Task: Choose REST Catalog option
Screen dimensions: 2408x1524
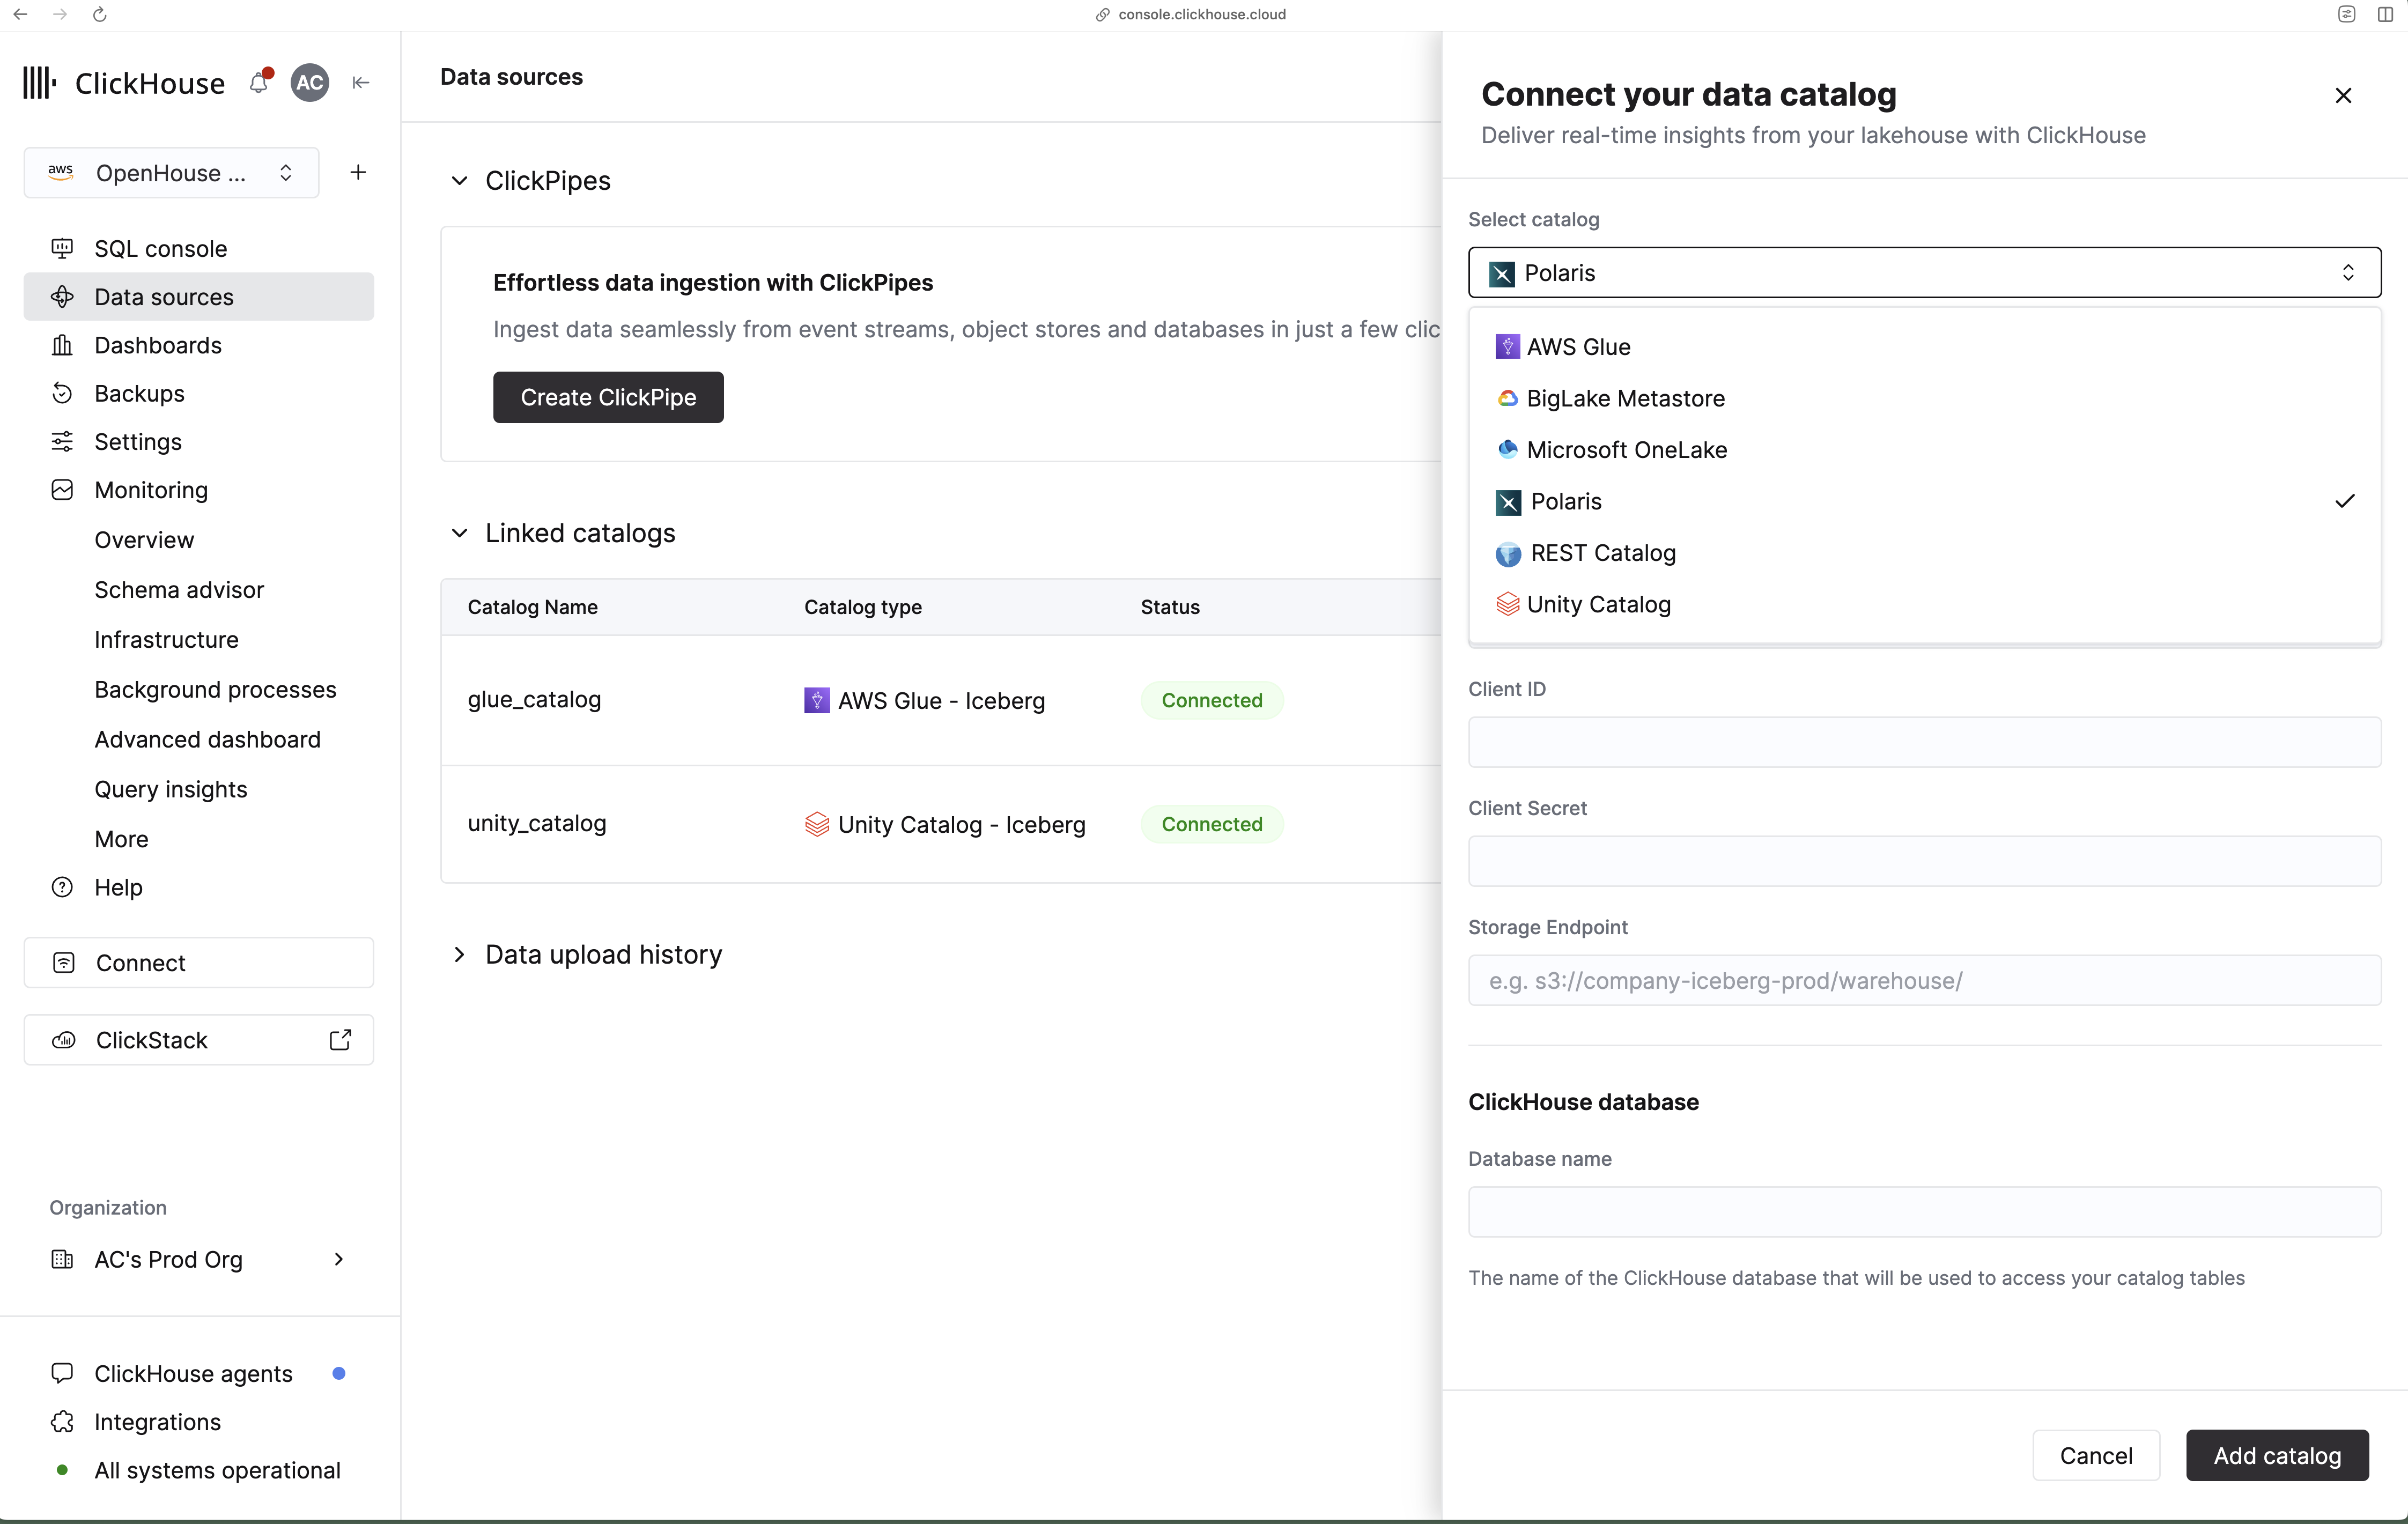Action: pos(1924,553)
